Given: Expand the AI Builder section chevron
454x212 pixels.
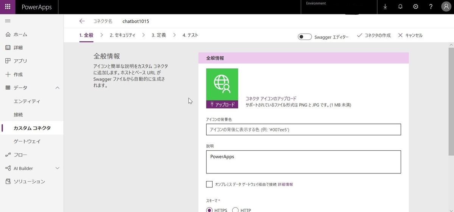Looking at the screenshot, I should coord(58,168).
